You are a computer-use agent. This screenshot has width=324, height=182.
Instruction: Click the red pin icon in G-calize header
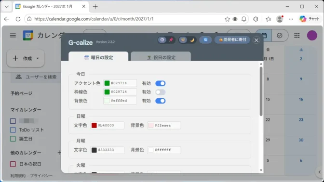(171, 40)
